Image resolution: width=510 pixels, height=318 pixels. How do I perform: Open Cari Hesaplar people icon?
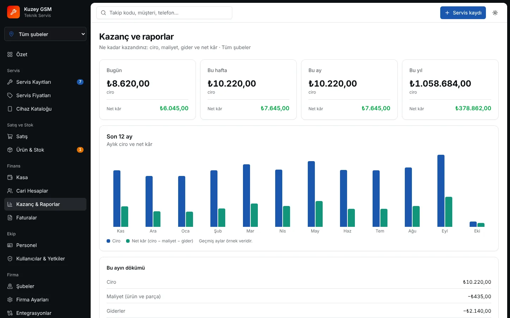[10, 191]
